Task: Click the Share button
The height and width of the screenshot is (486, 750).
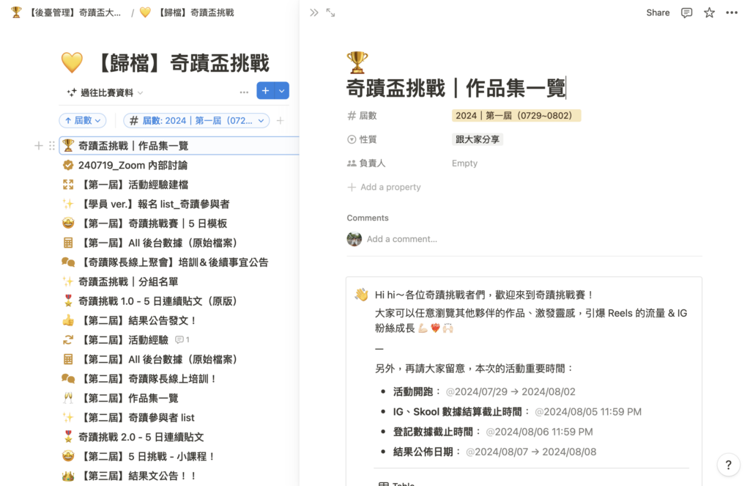Action: coord(658,12)
